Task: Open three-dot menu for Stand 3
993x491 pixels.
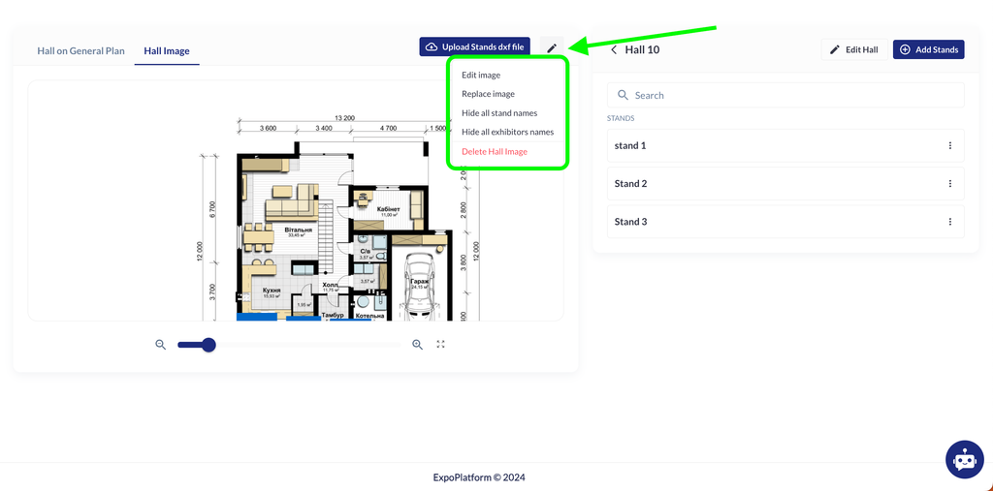Action: click(x=949, y=222)
